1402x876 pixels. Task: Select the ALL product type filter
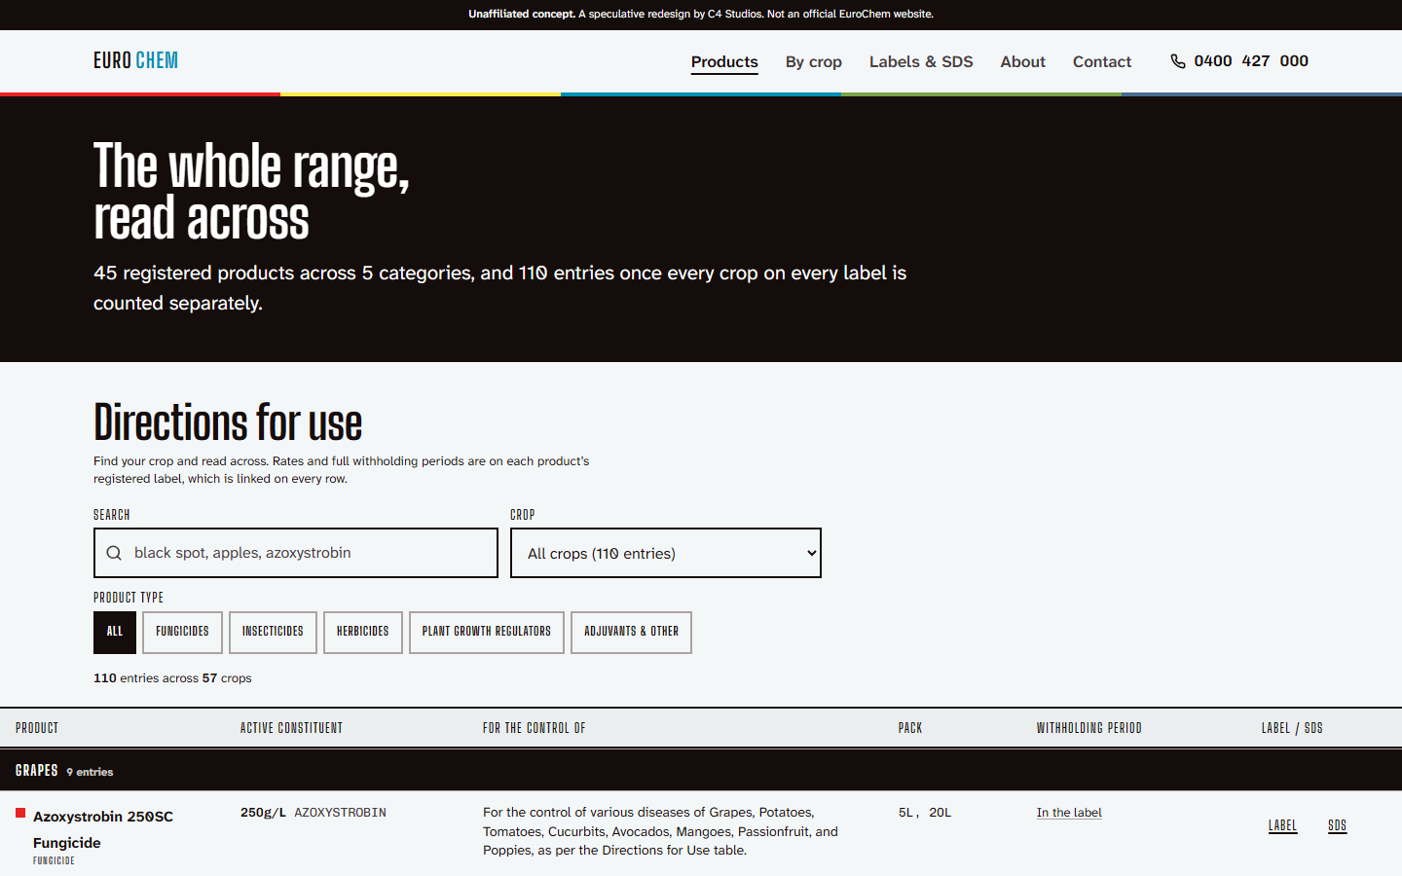[x=115, y=633]
